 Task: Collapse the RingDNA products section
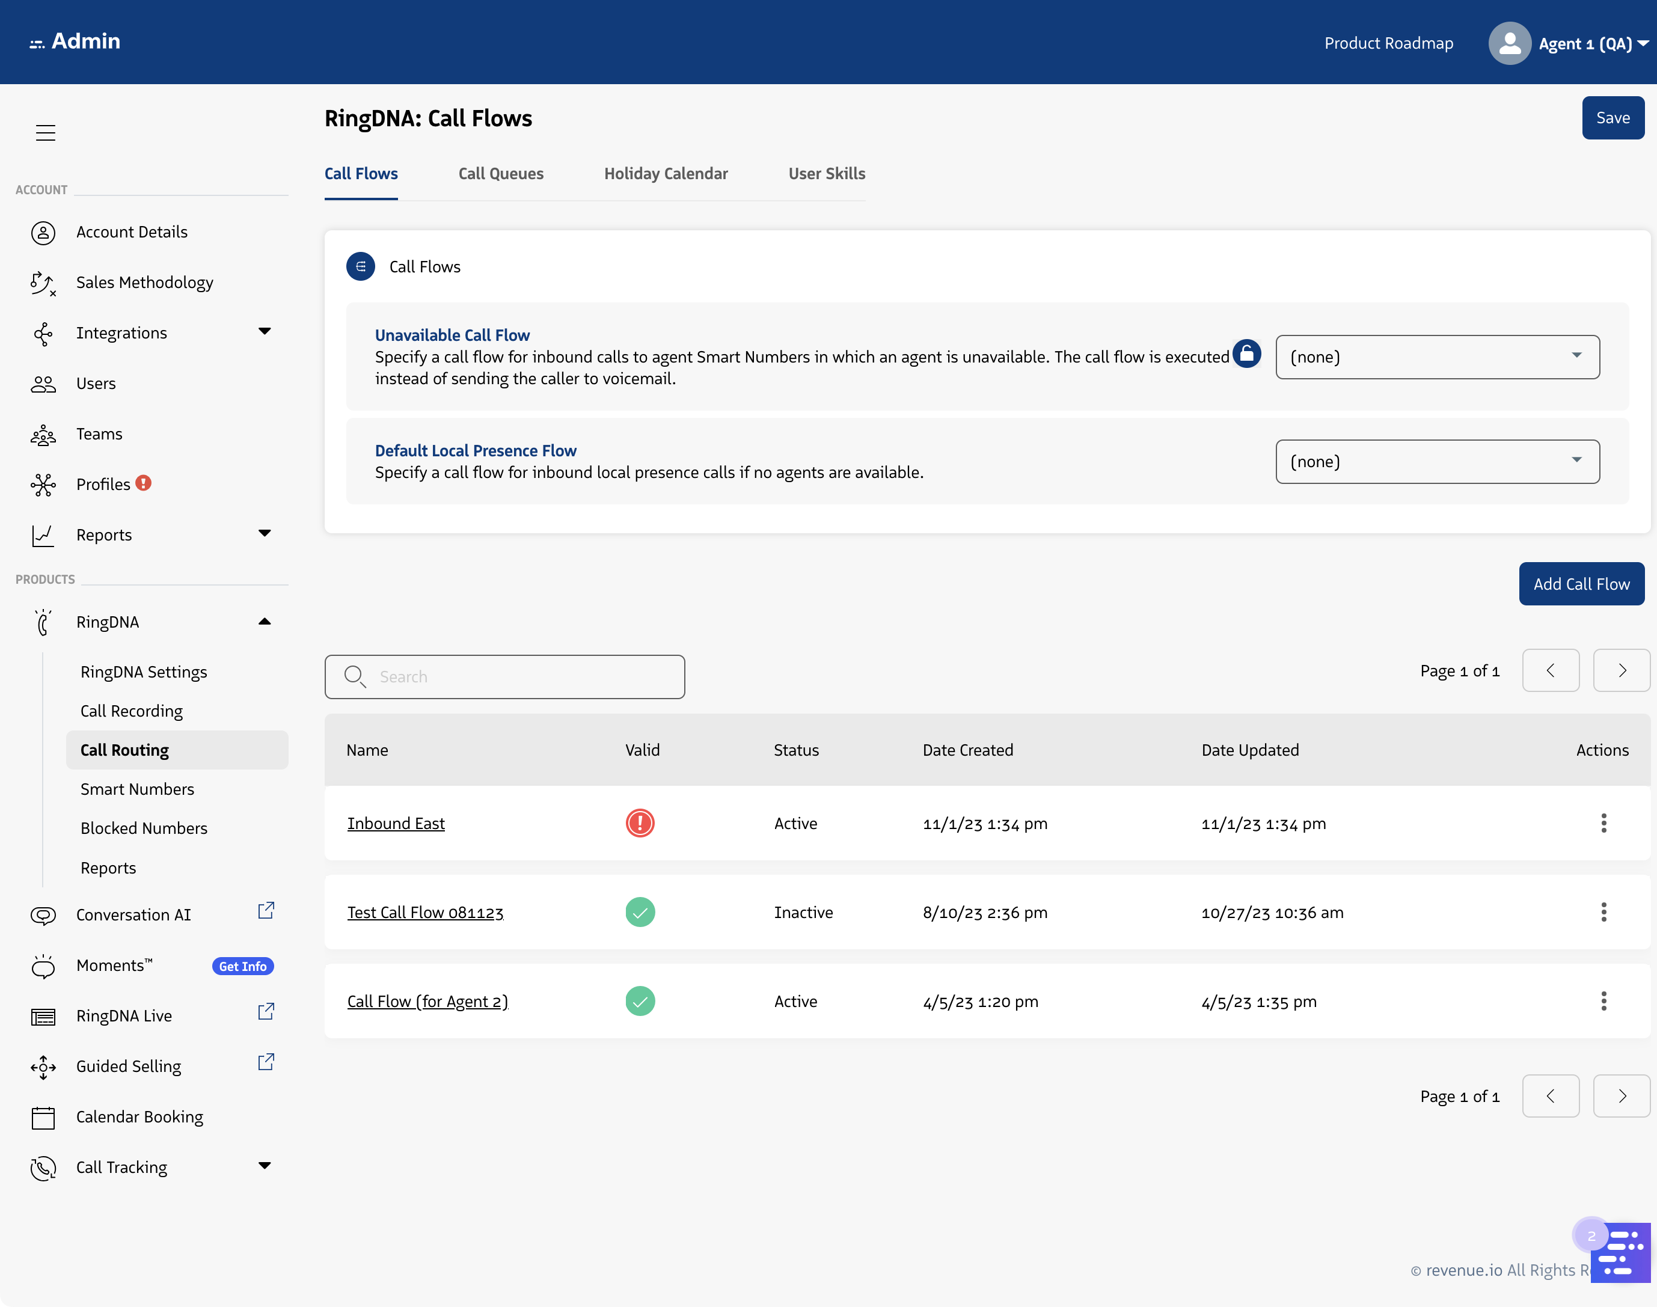(x=264, y=622)
